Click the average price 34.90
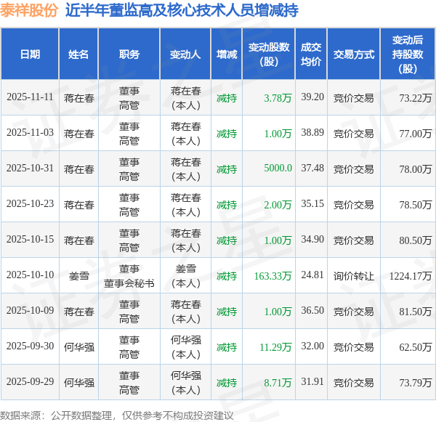Screen dimensions: 436x422 click(x=312, y=240)
